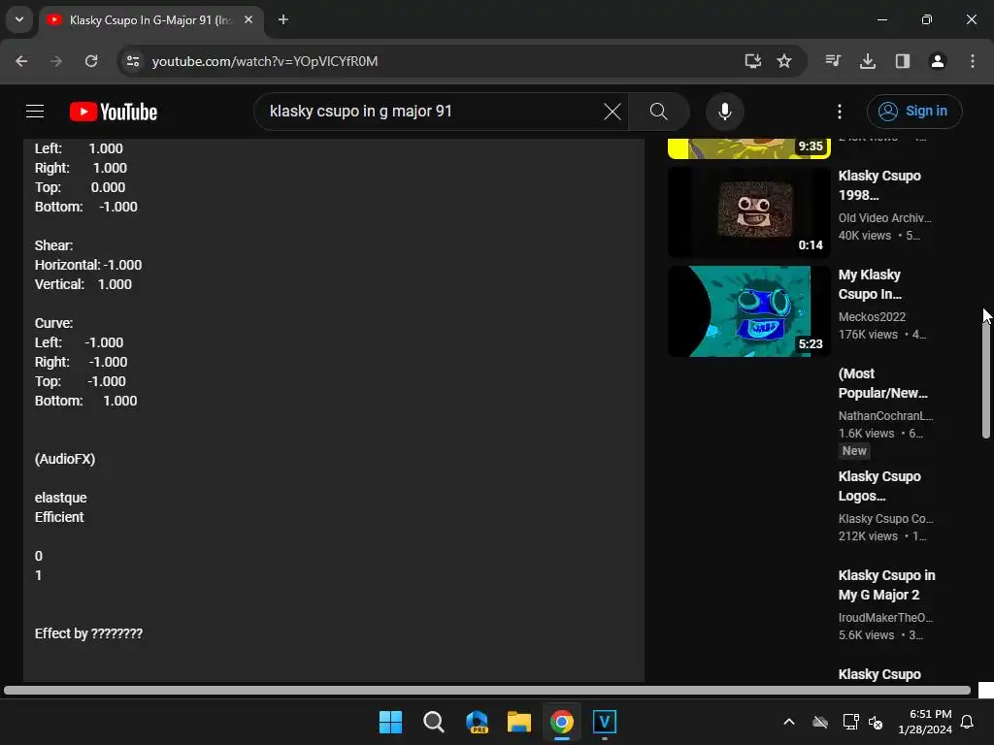Image resolution: width=994 pixels, height=745 pixels.
Task: Show hidden system tray icons
Action: [789, 722]
